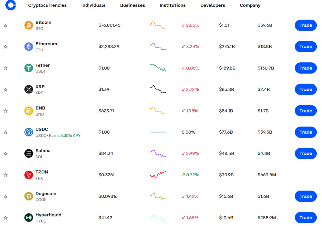Open the Individuals navigation dropdown
Screen dimensions: 322x226
pyautogui.click(x=93, y=5)
